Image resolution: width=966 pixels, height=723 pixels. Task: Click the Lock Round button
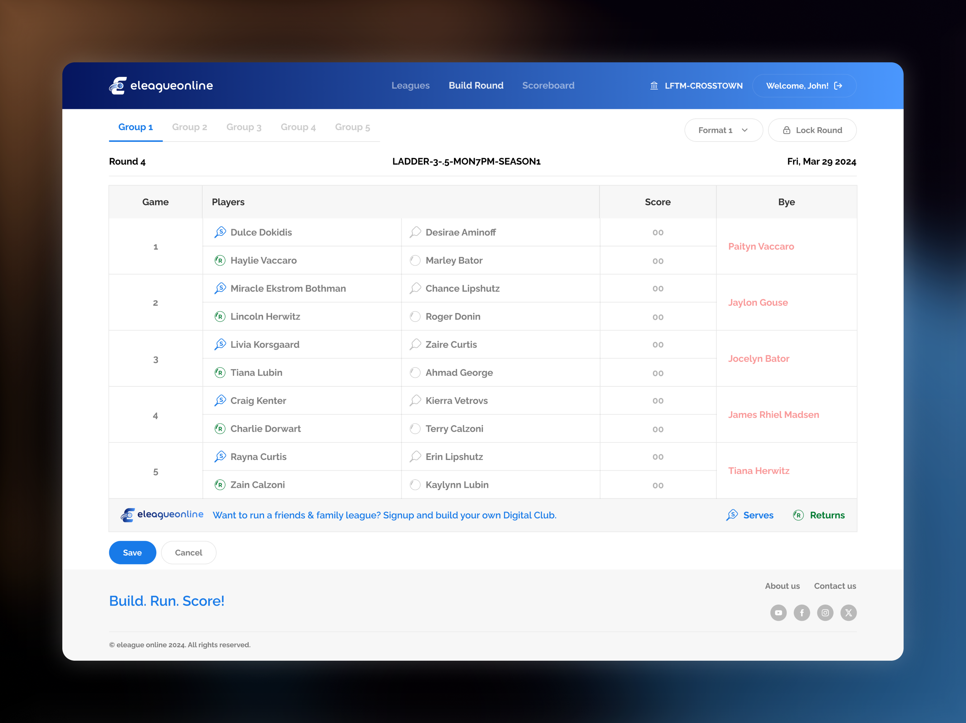click(812, 130)
